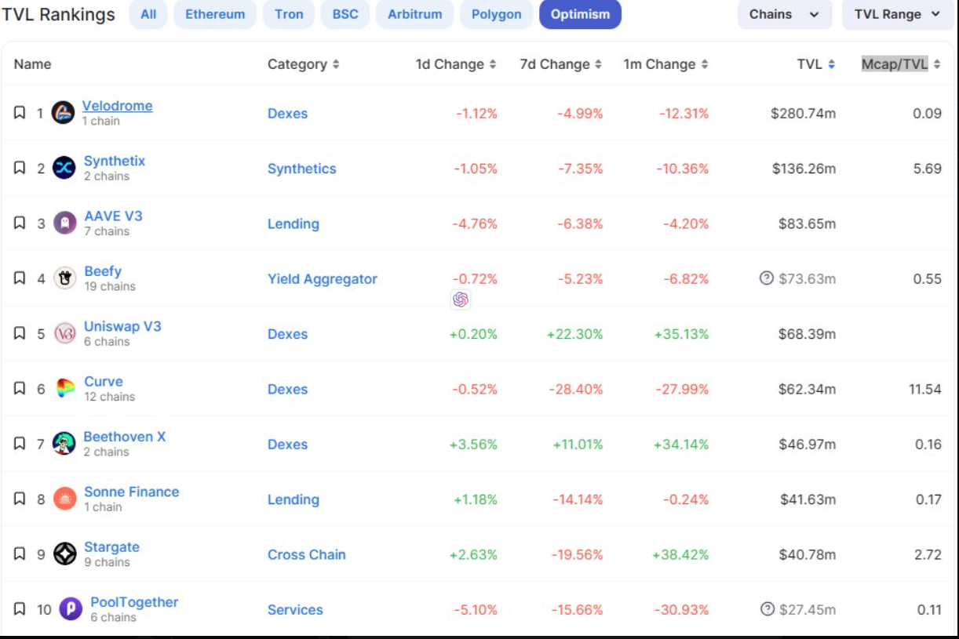The width and height of the screenshot is (959, 639).
Task: Click the $280.74m TVL value
Action: tap(804, 113)
